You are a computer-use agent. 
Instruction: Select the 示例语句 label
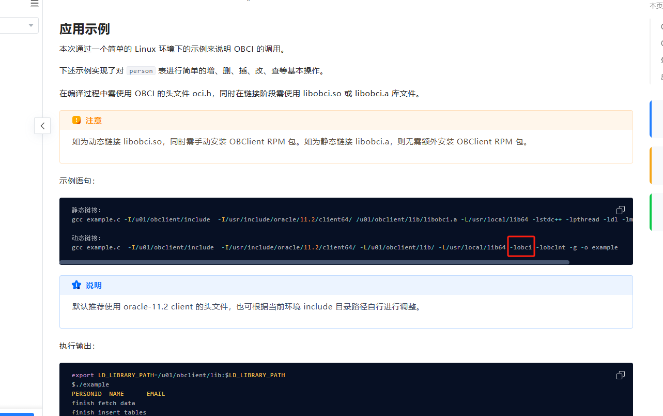click(x=77, y=181)
